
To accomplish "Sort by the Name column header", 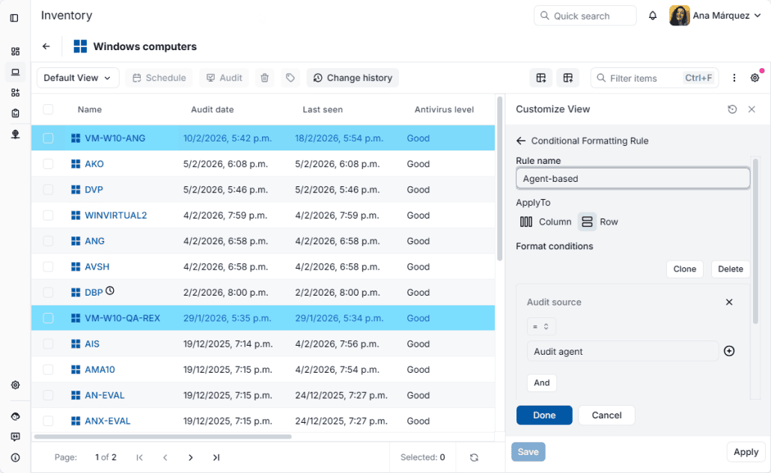I will coord(90,109).
